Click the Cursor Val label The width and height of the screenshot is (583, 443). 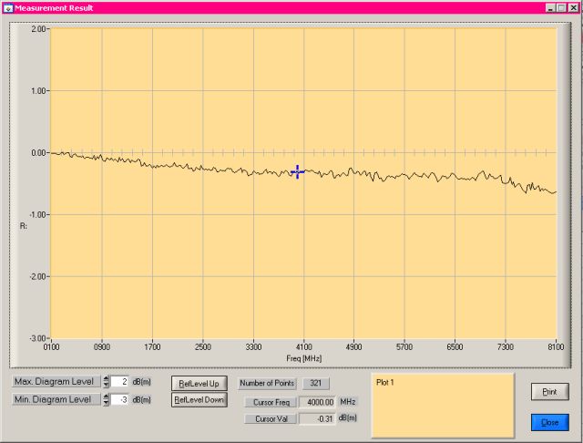coord(271,418)
